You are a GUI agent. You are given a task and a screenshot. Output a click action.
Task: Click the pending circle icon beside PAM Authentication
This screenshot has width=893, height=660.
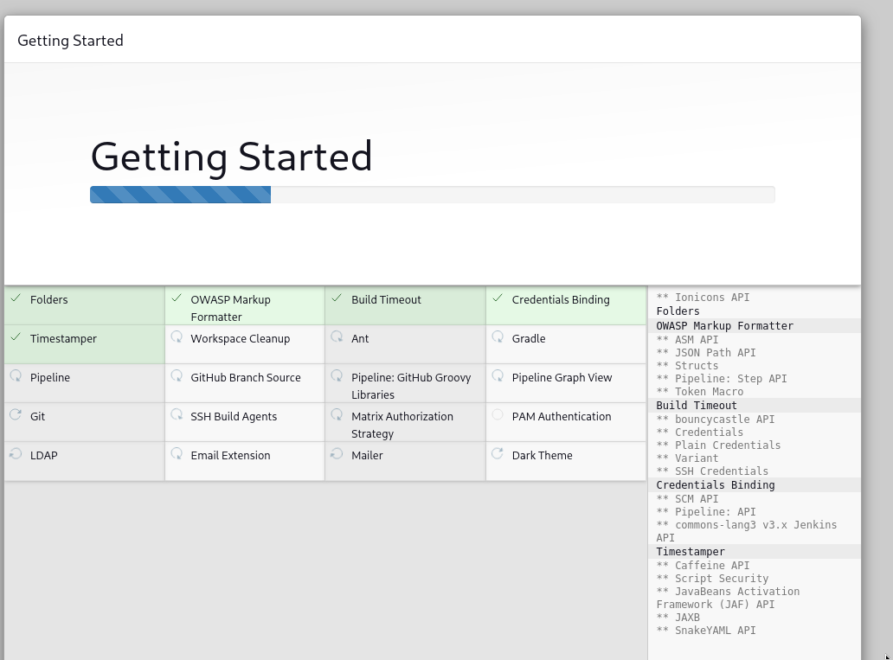(x=498, y=414)
